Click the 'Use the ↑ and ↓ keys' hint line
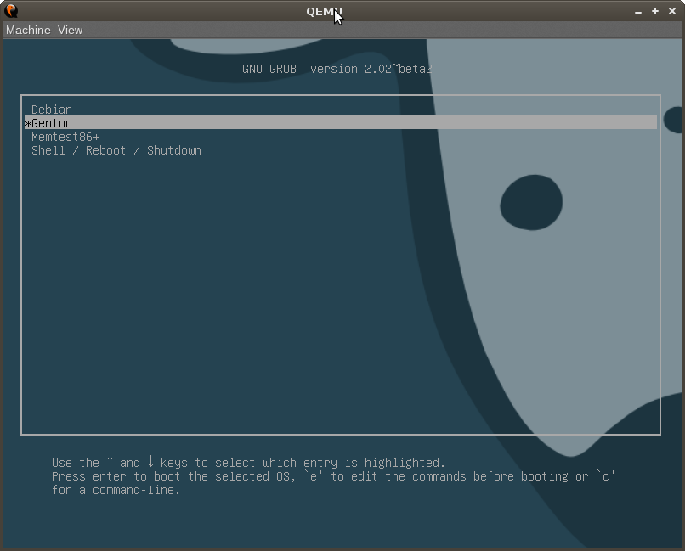The image size is (685, 551). point(248,463)
